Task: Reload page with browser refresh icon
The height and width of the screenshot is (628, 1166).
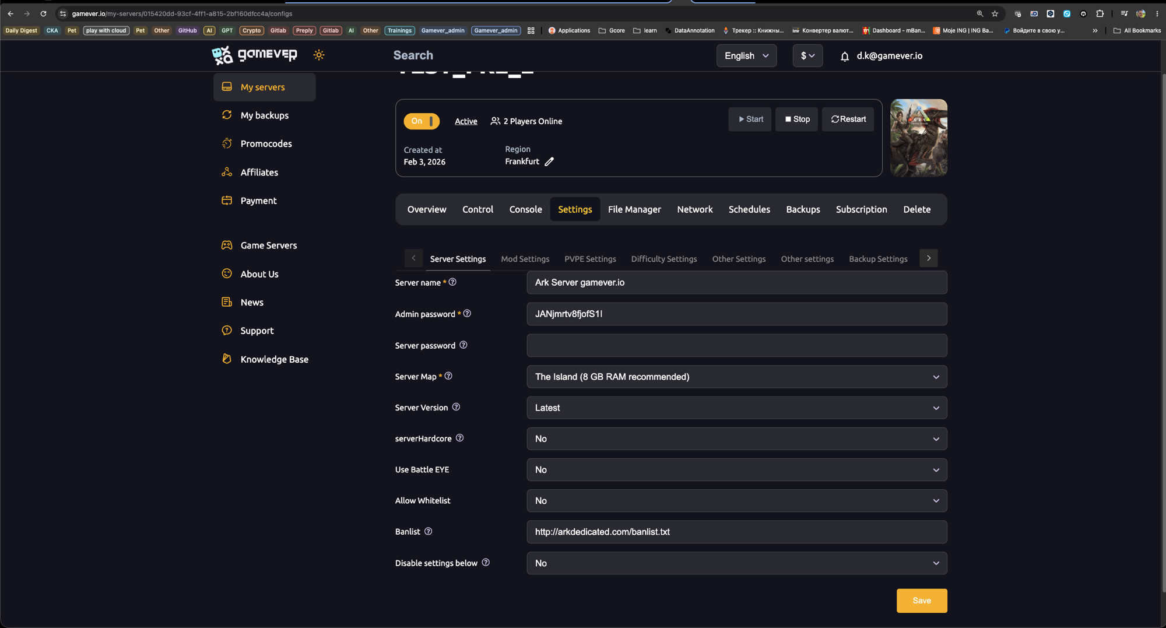Action: 43,13
